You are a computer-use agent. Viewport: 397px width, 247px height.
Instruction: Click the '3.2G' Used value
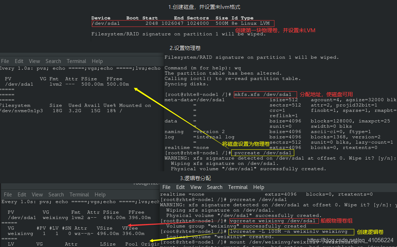pos(75,111)
